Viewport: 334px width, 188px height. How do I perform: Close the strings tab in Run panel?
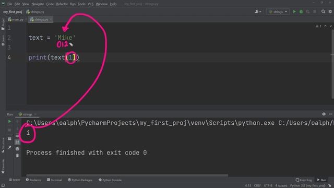click(35, 114)
